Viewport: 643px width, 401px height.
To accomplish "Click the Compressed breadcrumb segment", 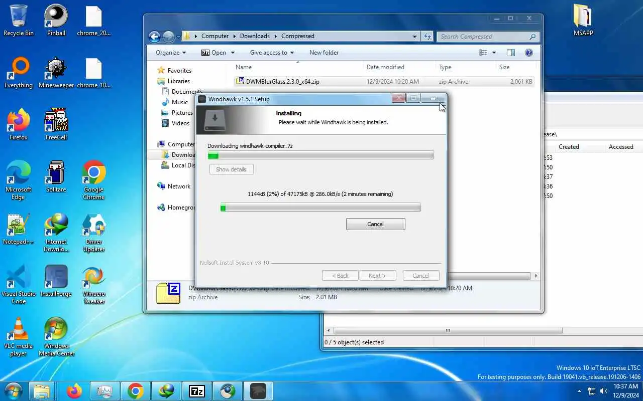I will [298, 36].
